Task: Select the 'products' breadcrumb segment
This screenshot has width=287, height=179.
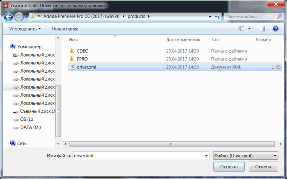Action: pyautogui.click(x=136, y=16)
